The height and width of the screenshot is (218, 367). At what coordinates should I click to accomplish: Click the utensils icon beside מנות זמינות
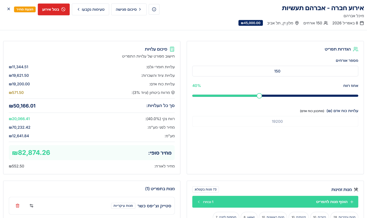pyautogui.click(x=356, y=189)
